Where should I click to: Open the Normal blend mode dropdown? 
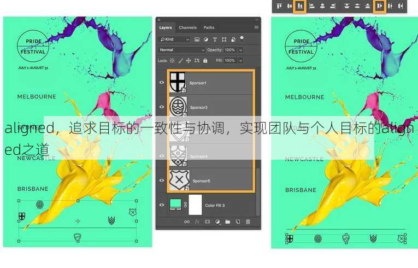point(181,50)
